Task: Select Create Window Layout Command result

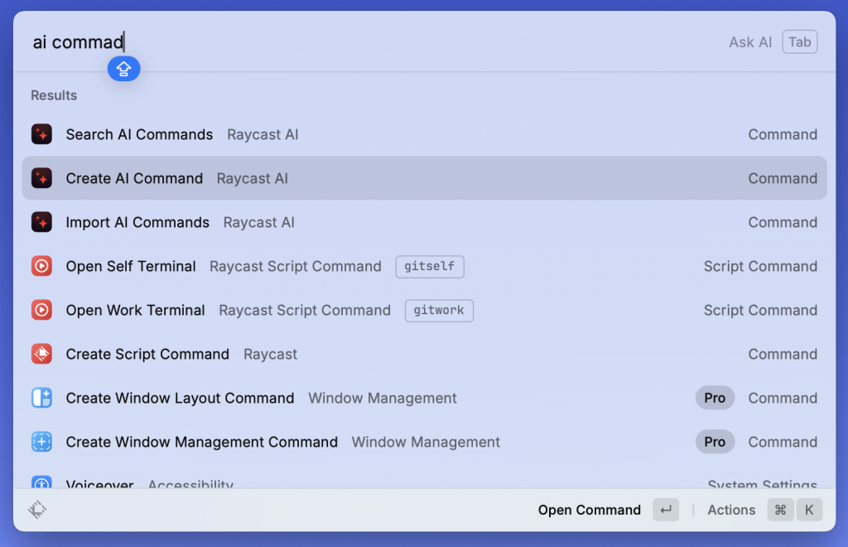Action: pyautogui.click(x=425, y=398)
